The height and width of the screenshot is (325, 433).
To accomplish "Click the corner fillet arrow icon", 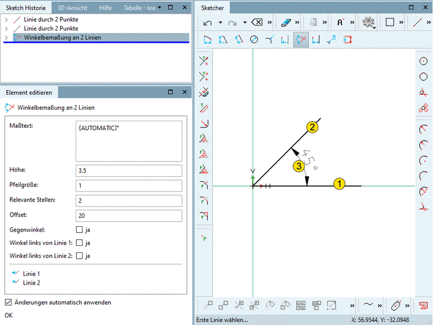I will 204,124.
